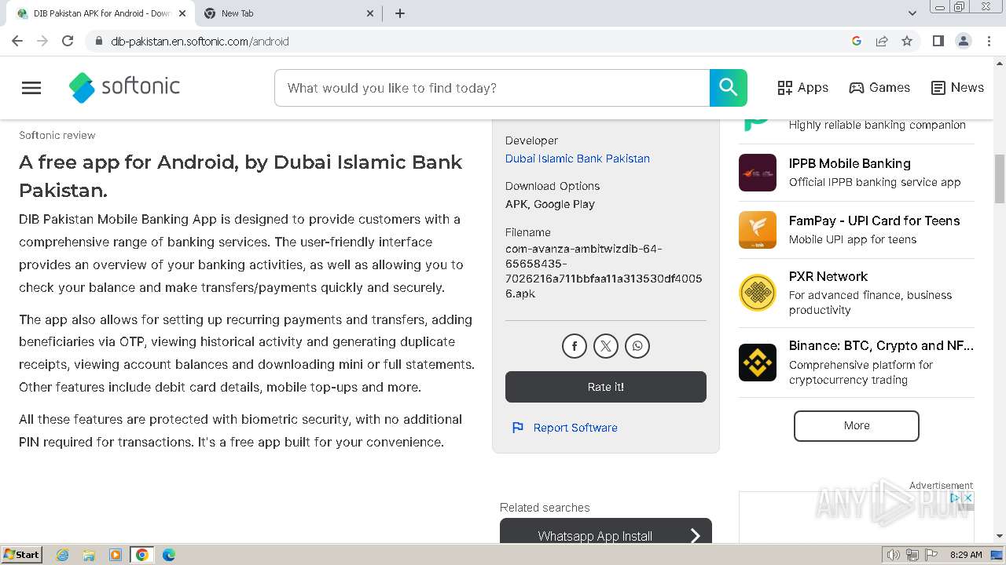Select the DIB Pakistan APK tab

click(101, 13)
